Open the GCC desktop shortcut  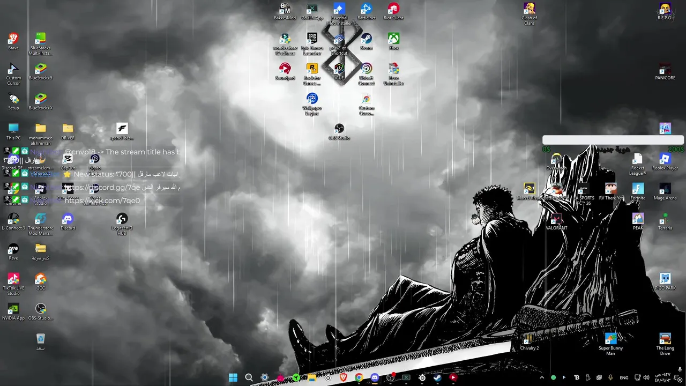point(41,281)
